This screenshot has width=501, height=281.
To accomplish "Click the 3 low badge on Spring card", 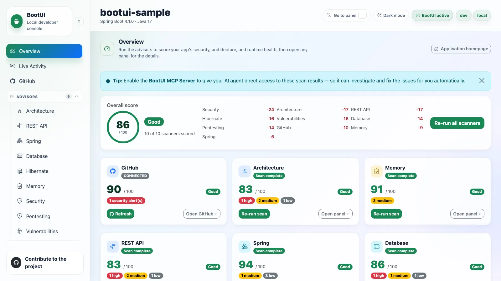I will [x=270, y=276].
